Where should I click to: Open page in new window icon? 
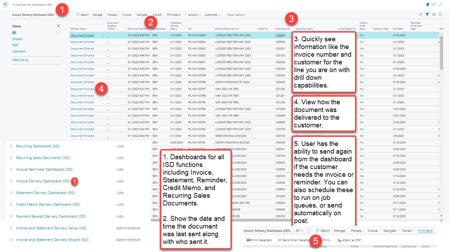coord(434,5)
